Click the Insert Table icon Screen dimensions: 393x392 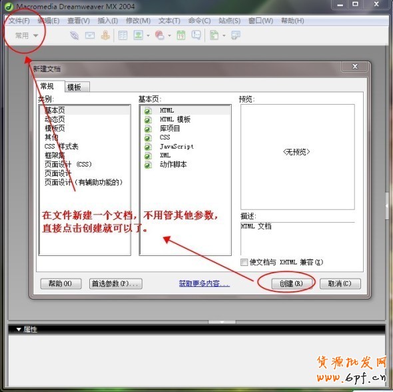point(123,35)
